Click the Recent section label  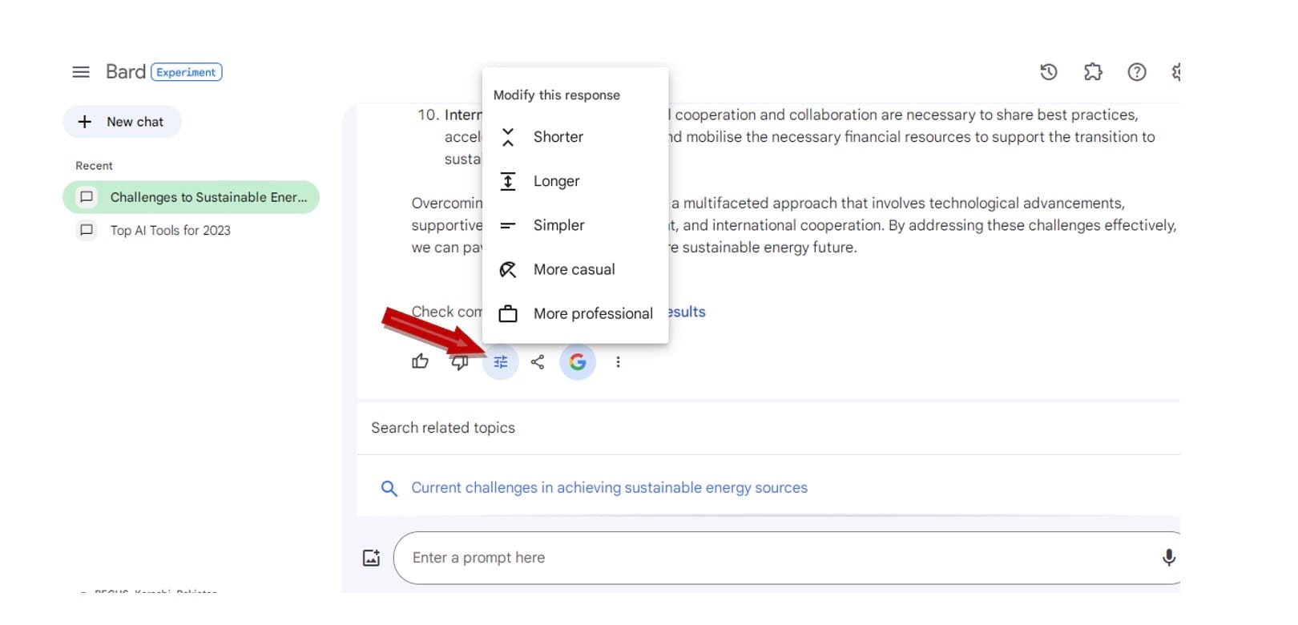(95, 166)
